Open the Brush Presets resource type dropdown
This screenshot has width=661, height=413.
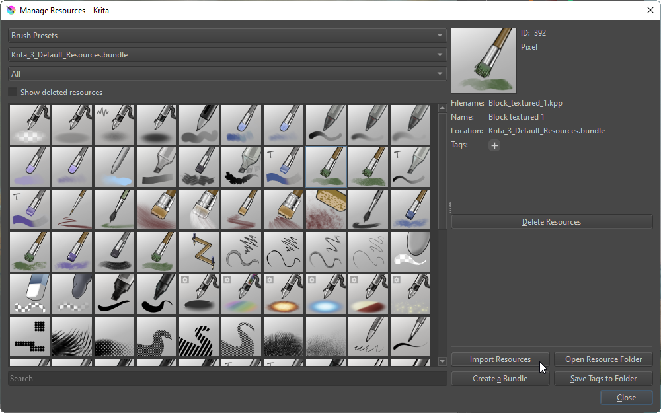pyautogui.click(x=227, y=36)
